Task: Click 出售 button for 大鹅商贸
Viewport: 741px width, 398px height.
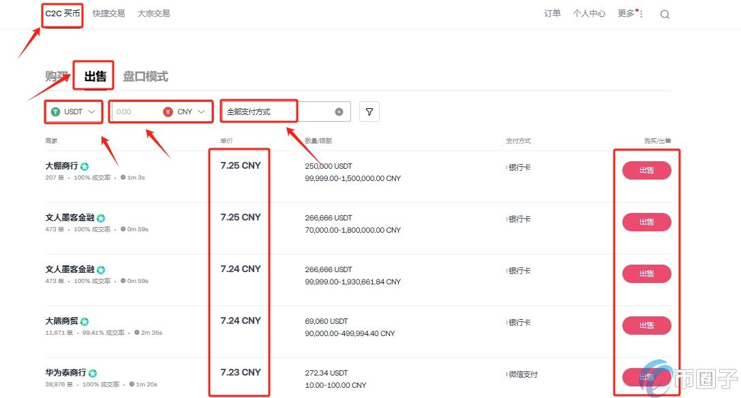Action: (x=646, y=325)
